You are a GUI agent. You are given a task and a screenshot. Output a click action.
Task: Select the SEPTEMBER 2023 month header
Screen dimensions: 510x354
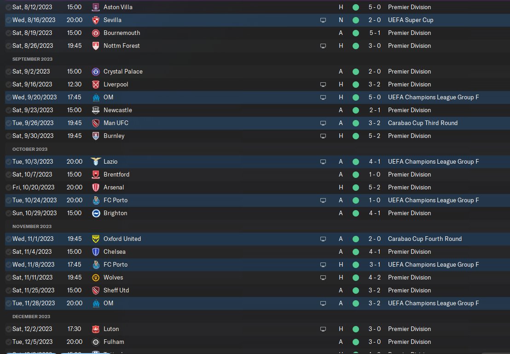[x=32, y=59]
